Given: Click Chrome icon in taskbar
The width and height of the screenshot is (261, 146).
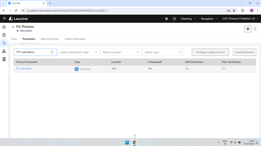Looking at the screenshot, I should pos(135,143).
